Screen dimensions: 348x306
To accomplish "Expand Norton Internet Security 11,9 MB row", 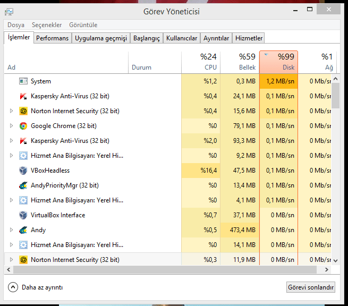I will 11,259.
